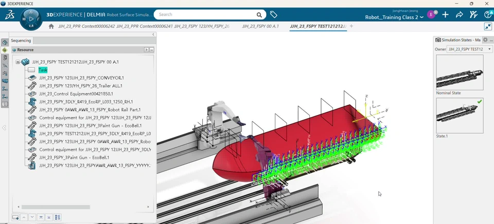
Task: Click the robot icon of the 3DLY_R419_EcoRP_L033_1250_RH.1 row
Action: 32,102
